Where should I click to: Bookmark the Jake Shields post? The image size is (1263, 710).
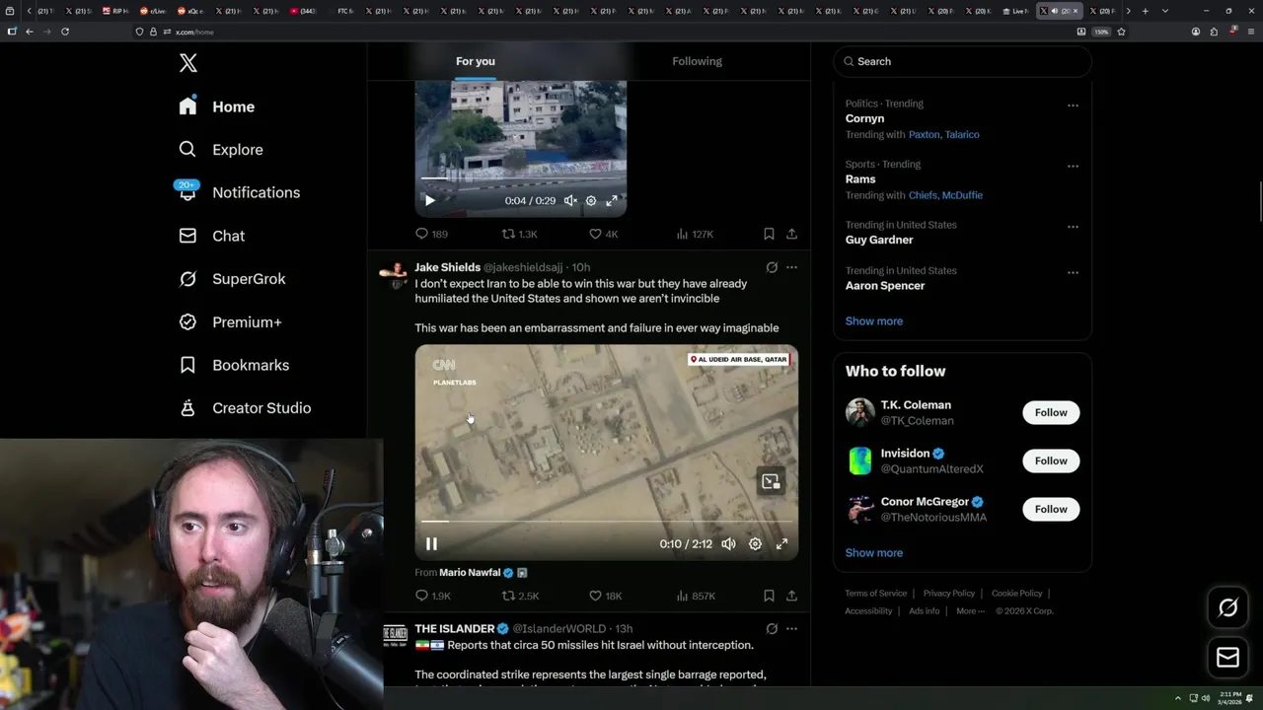[769, 596]
